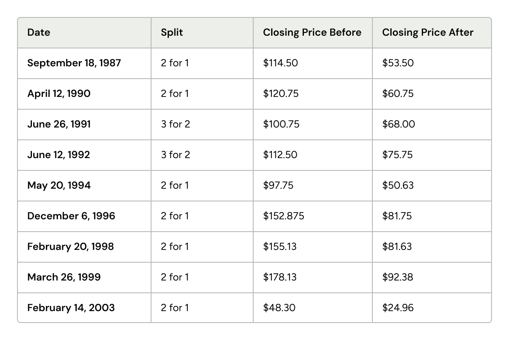Select the September 18, 1987 date cell
The image size is (509, 340).
(x=74, y=63)
